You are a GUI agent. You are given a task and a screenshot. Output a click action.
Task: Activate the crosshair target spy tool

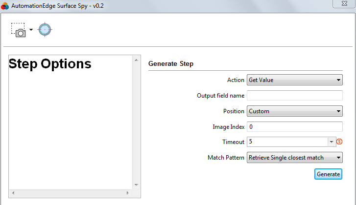tap(45, 29)
